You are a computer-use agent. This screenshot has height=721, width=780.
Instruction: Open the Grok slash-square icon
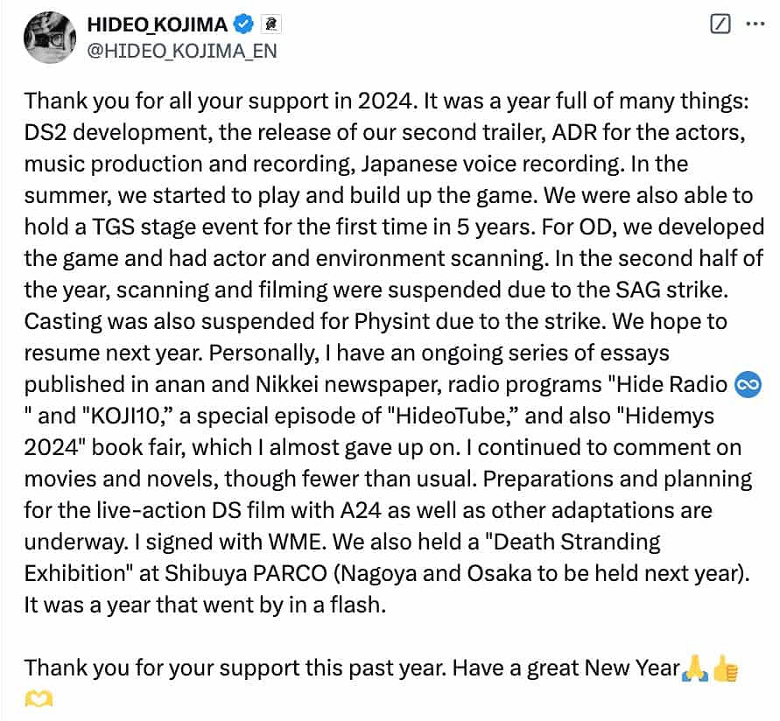point(721,24)
